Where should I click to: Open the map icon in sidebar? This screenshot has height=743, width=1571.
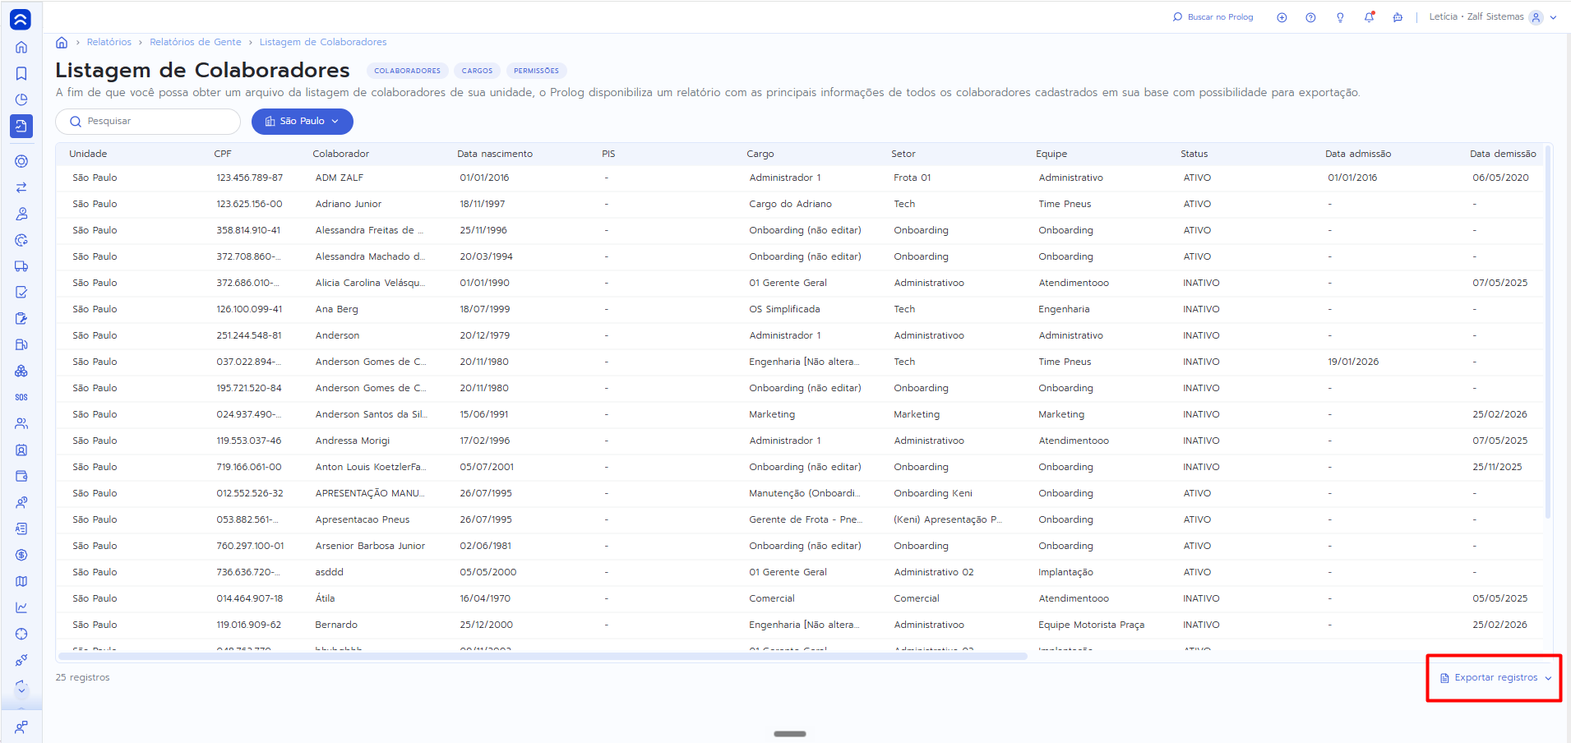coord(21,582)
